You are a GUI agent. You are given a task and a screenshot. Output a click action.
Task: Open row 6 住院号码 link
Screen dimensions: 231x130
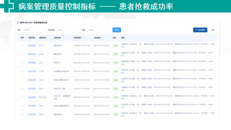[x=32, y=89]
